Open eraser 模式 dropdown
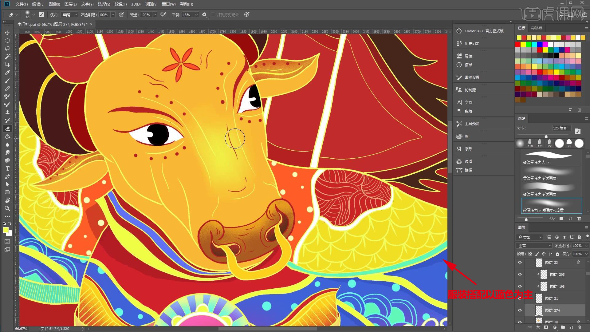This screenshot has height=332, width=590. coord(69,15)
